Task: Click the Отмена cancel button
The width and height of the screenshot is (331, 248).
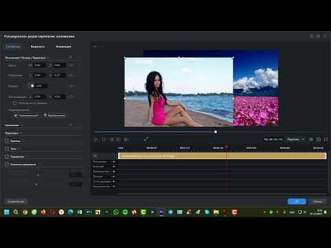Action: [x=317, y=201]
